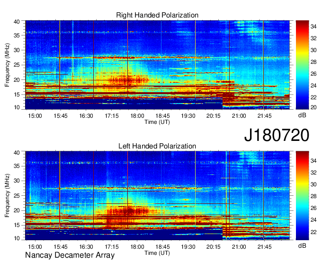322x261 pixels.
Task: Click 15:00 tick under Left Handed plot
Action: [x=35, y=247]
